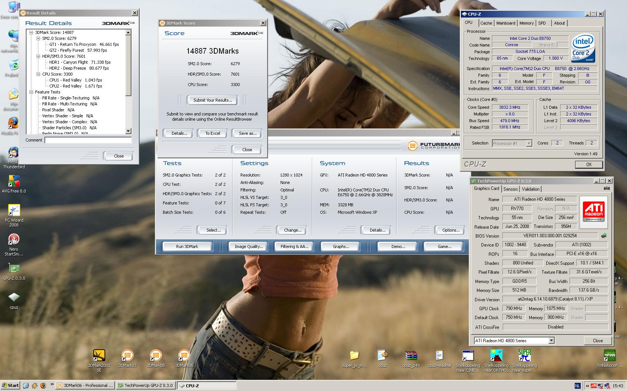Launch 3DMark06 desktop shortcut
This screenshot has height=391, width=627.
click(x=184, y=356)
